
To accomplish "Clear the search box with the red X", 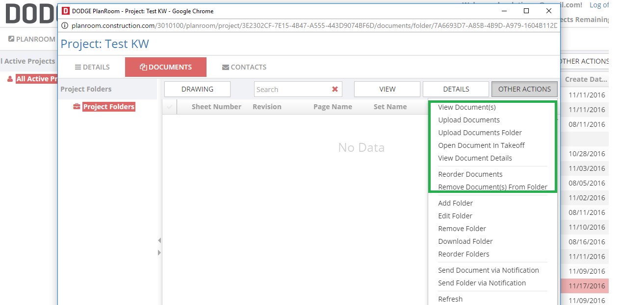I will 335,89.
